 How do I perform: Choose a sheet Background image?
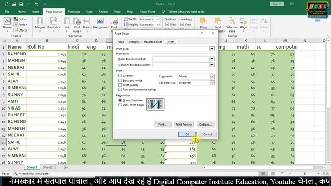[x=100, y=23]
